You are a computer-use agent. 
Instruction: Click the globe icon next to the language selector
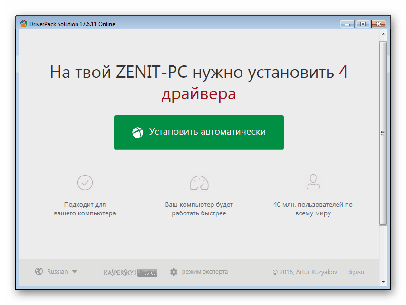point(39,271)
